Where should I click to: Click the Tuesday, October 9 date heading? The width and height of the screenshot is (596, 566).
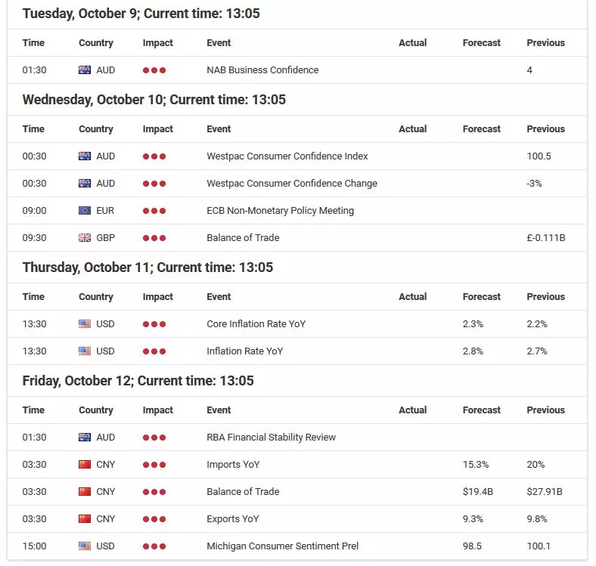(141, 14)
